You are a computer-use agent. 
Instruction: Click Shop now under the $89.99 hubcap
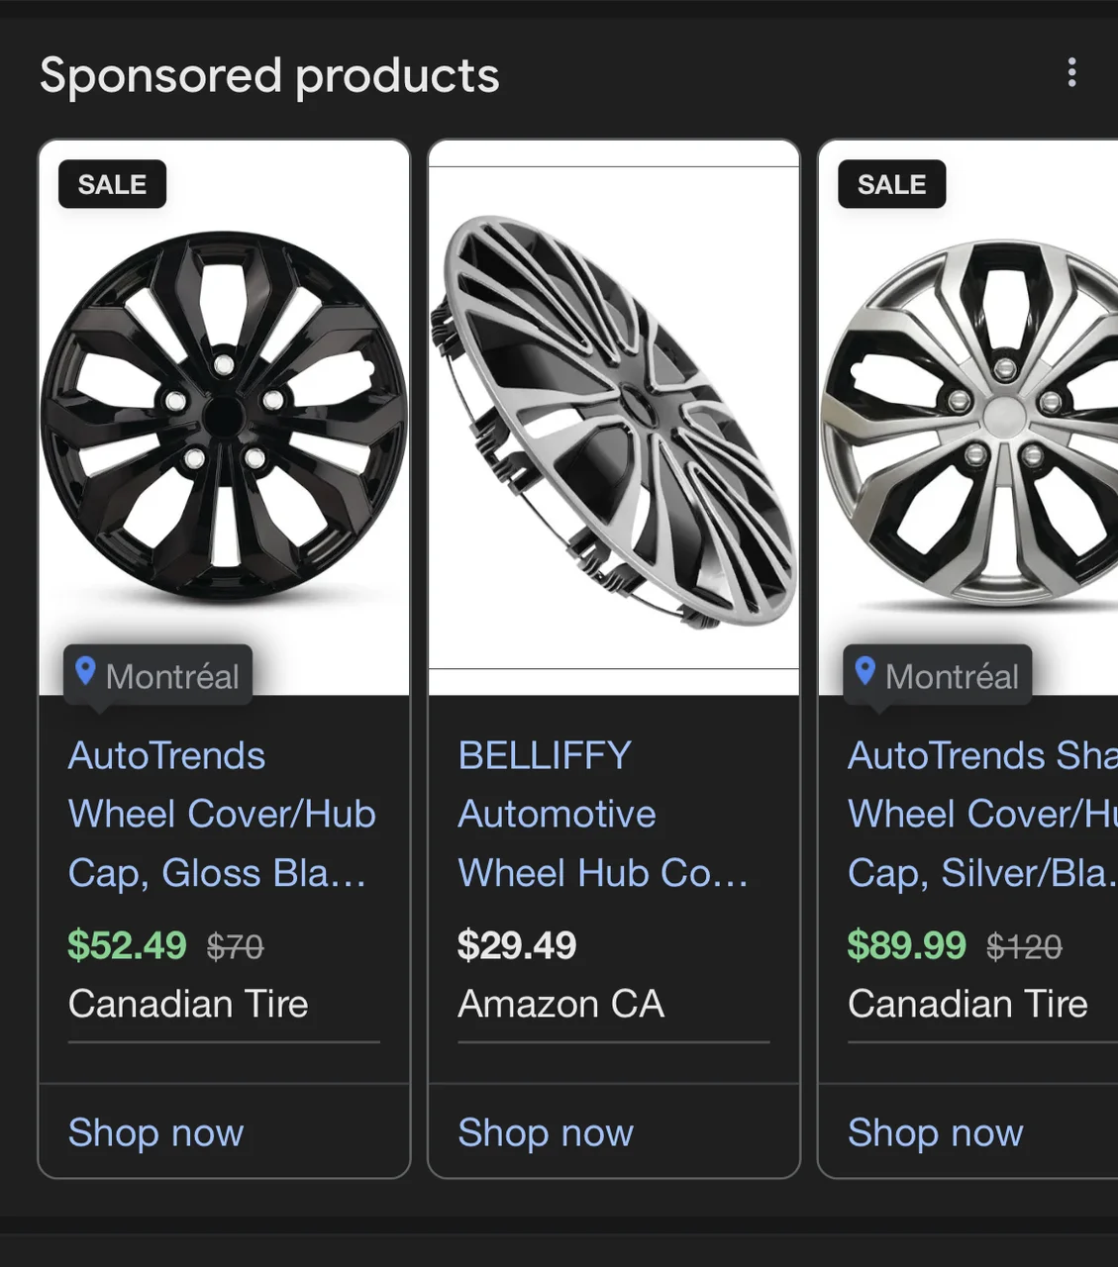tap(935, 1132)
